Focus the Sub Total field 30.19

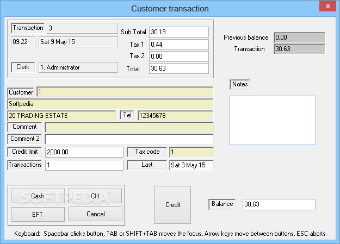179,32
